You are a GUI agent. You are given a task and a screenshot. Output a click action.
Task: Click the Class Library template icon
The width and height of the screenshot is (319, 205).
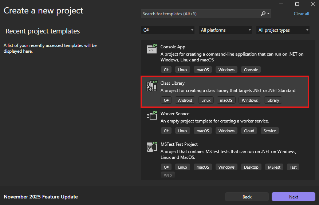[152, 86]
